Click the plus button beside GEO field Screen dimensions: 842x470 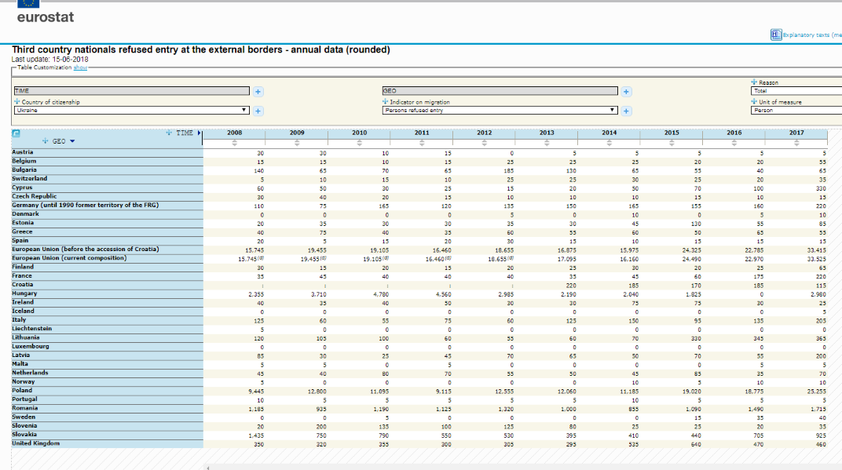coord(626,91)
